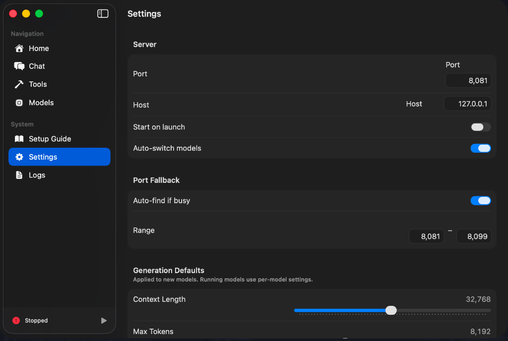Click the Port input showing 8,081
This screenshot has width=508, height=341.
click(x=468, y=80)
